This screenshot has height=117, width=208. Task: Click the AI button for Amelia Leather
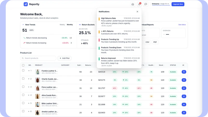tap(184, 113)
